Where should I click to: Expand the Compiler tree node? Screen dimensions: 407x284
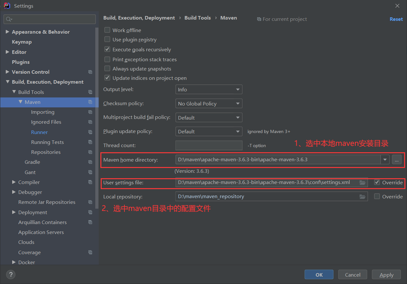point(14,182)
